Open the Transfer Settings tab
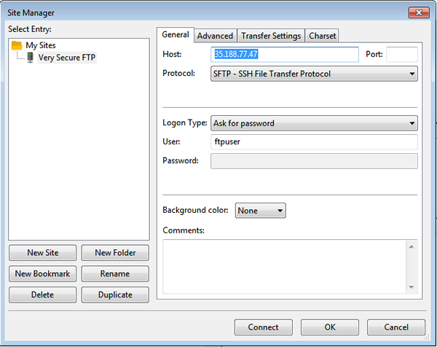Viewport: 437px width, 347px height. coord(271,36)
